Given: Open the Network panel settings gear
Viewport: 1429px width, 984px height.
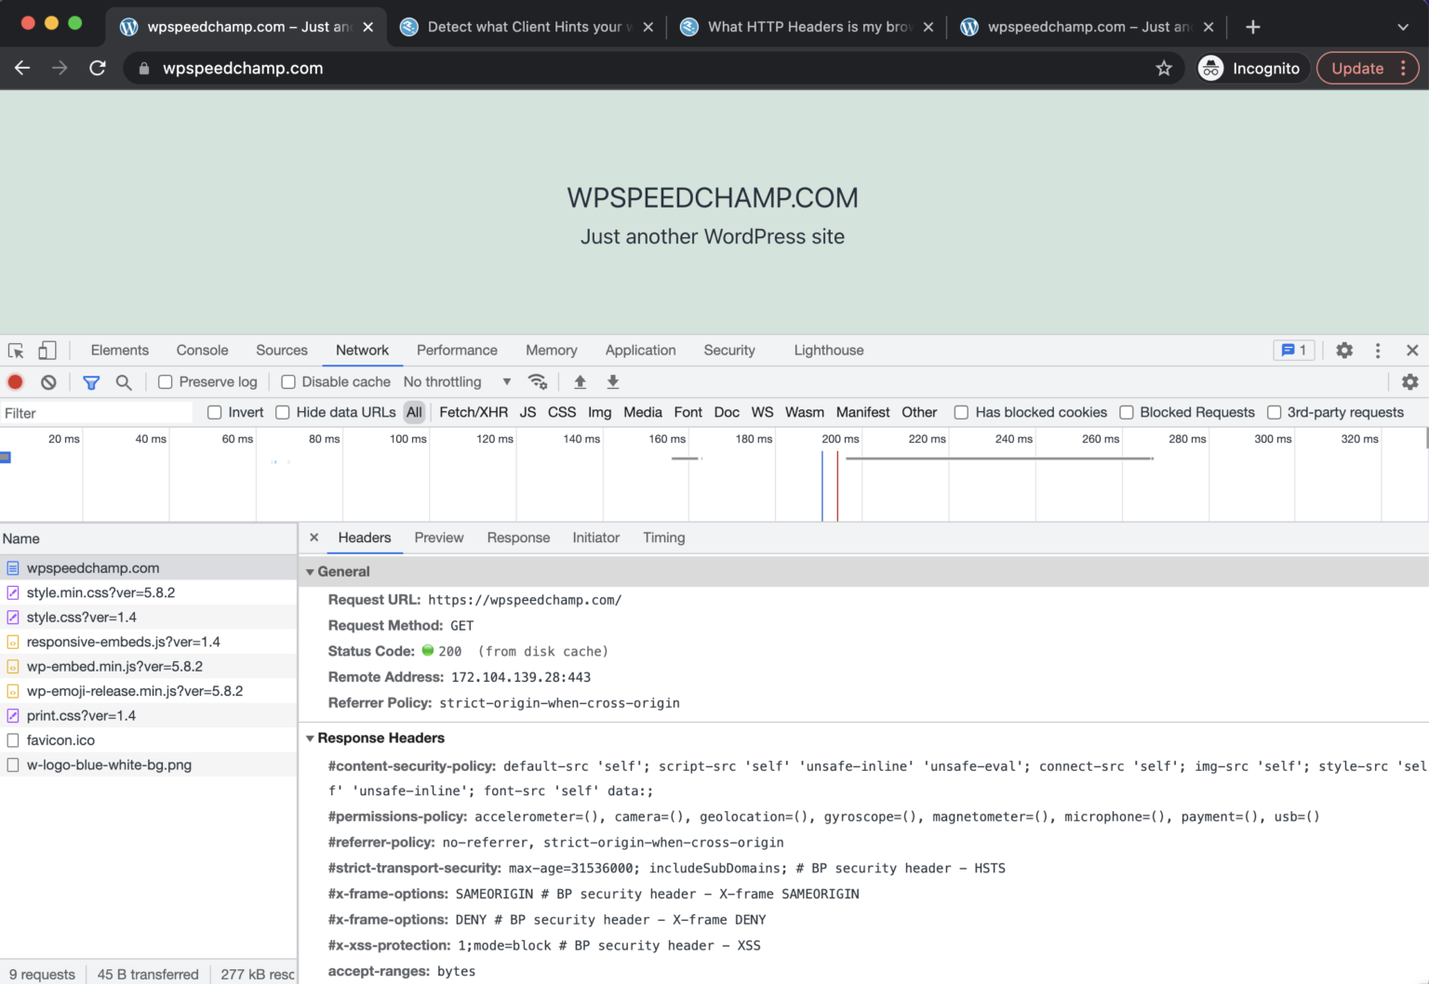Looking at the screenshot, I should (x=1409, y=381).
